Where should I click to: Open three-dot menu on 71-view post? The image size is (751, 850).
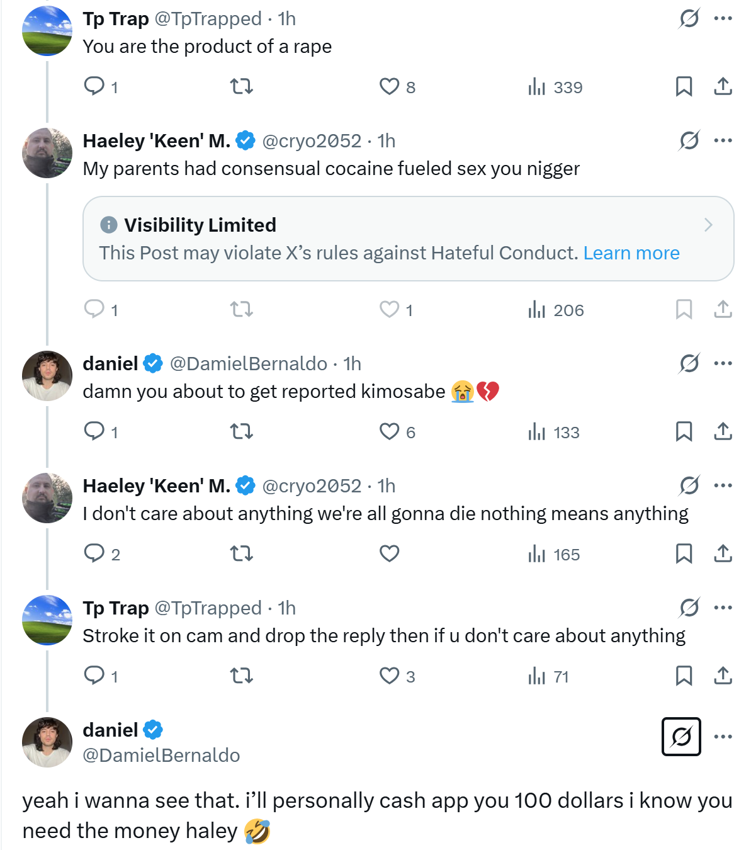pyautogui.click(x=723, y=608)
